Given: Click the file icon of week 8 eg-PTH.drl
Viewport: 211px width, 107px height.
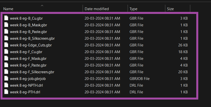Looking at the screenshot, I should click(x=6, y=92).
